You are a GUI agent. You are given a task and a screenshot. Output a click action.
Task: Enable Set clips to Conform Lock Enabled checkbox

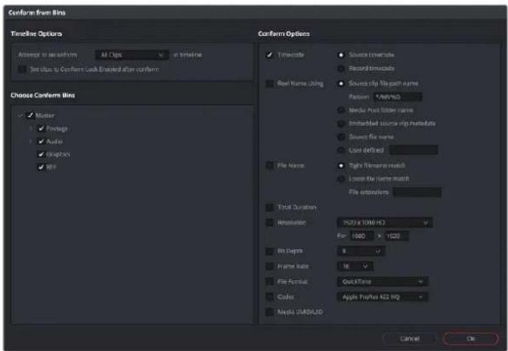22,69
